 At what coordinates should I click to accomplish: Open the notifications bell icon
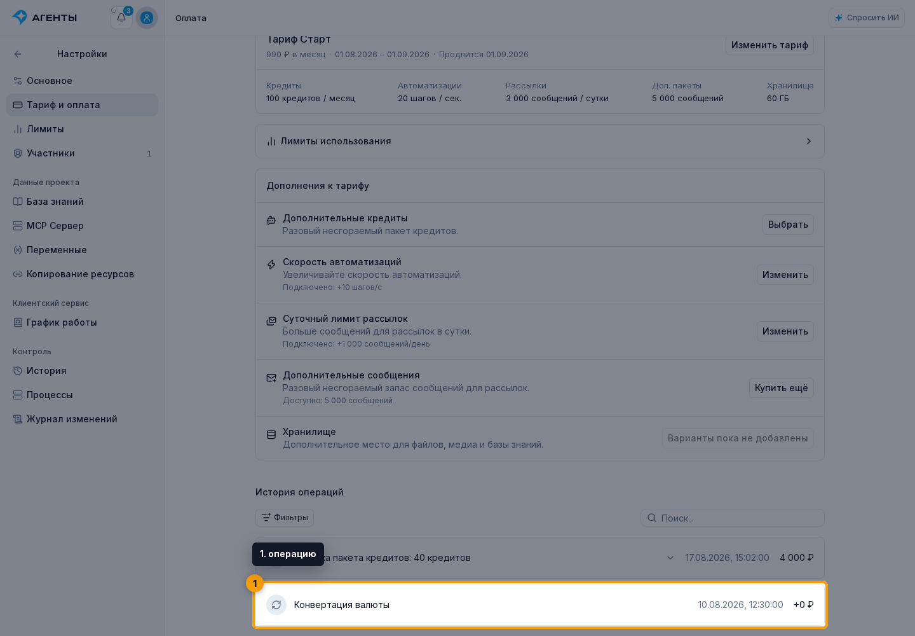(121, 18)
